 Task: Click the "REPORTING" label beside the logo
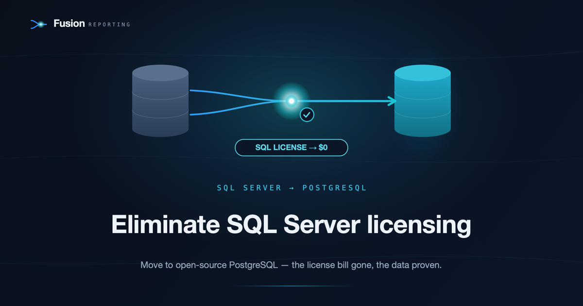[x=109, y=24]
